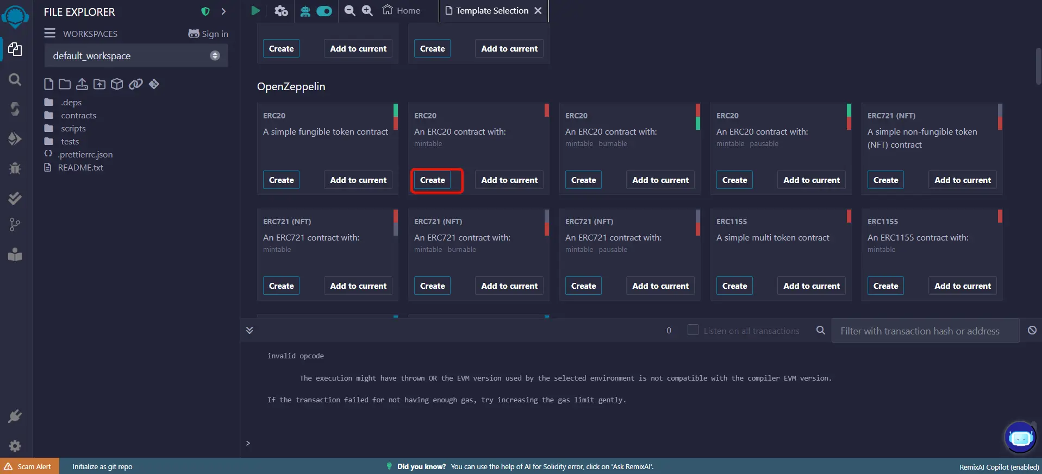Click RemixAI Copilot (enabled) status
The image size is (1042, 474).
(x=999, y=467)
